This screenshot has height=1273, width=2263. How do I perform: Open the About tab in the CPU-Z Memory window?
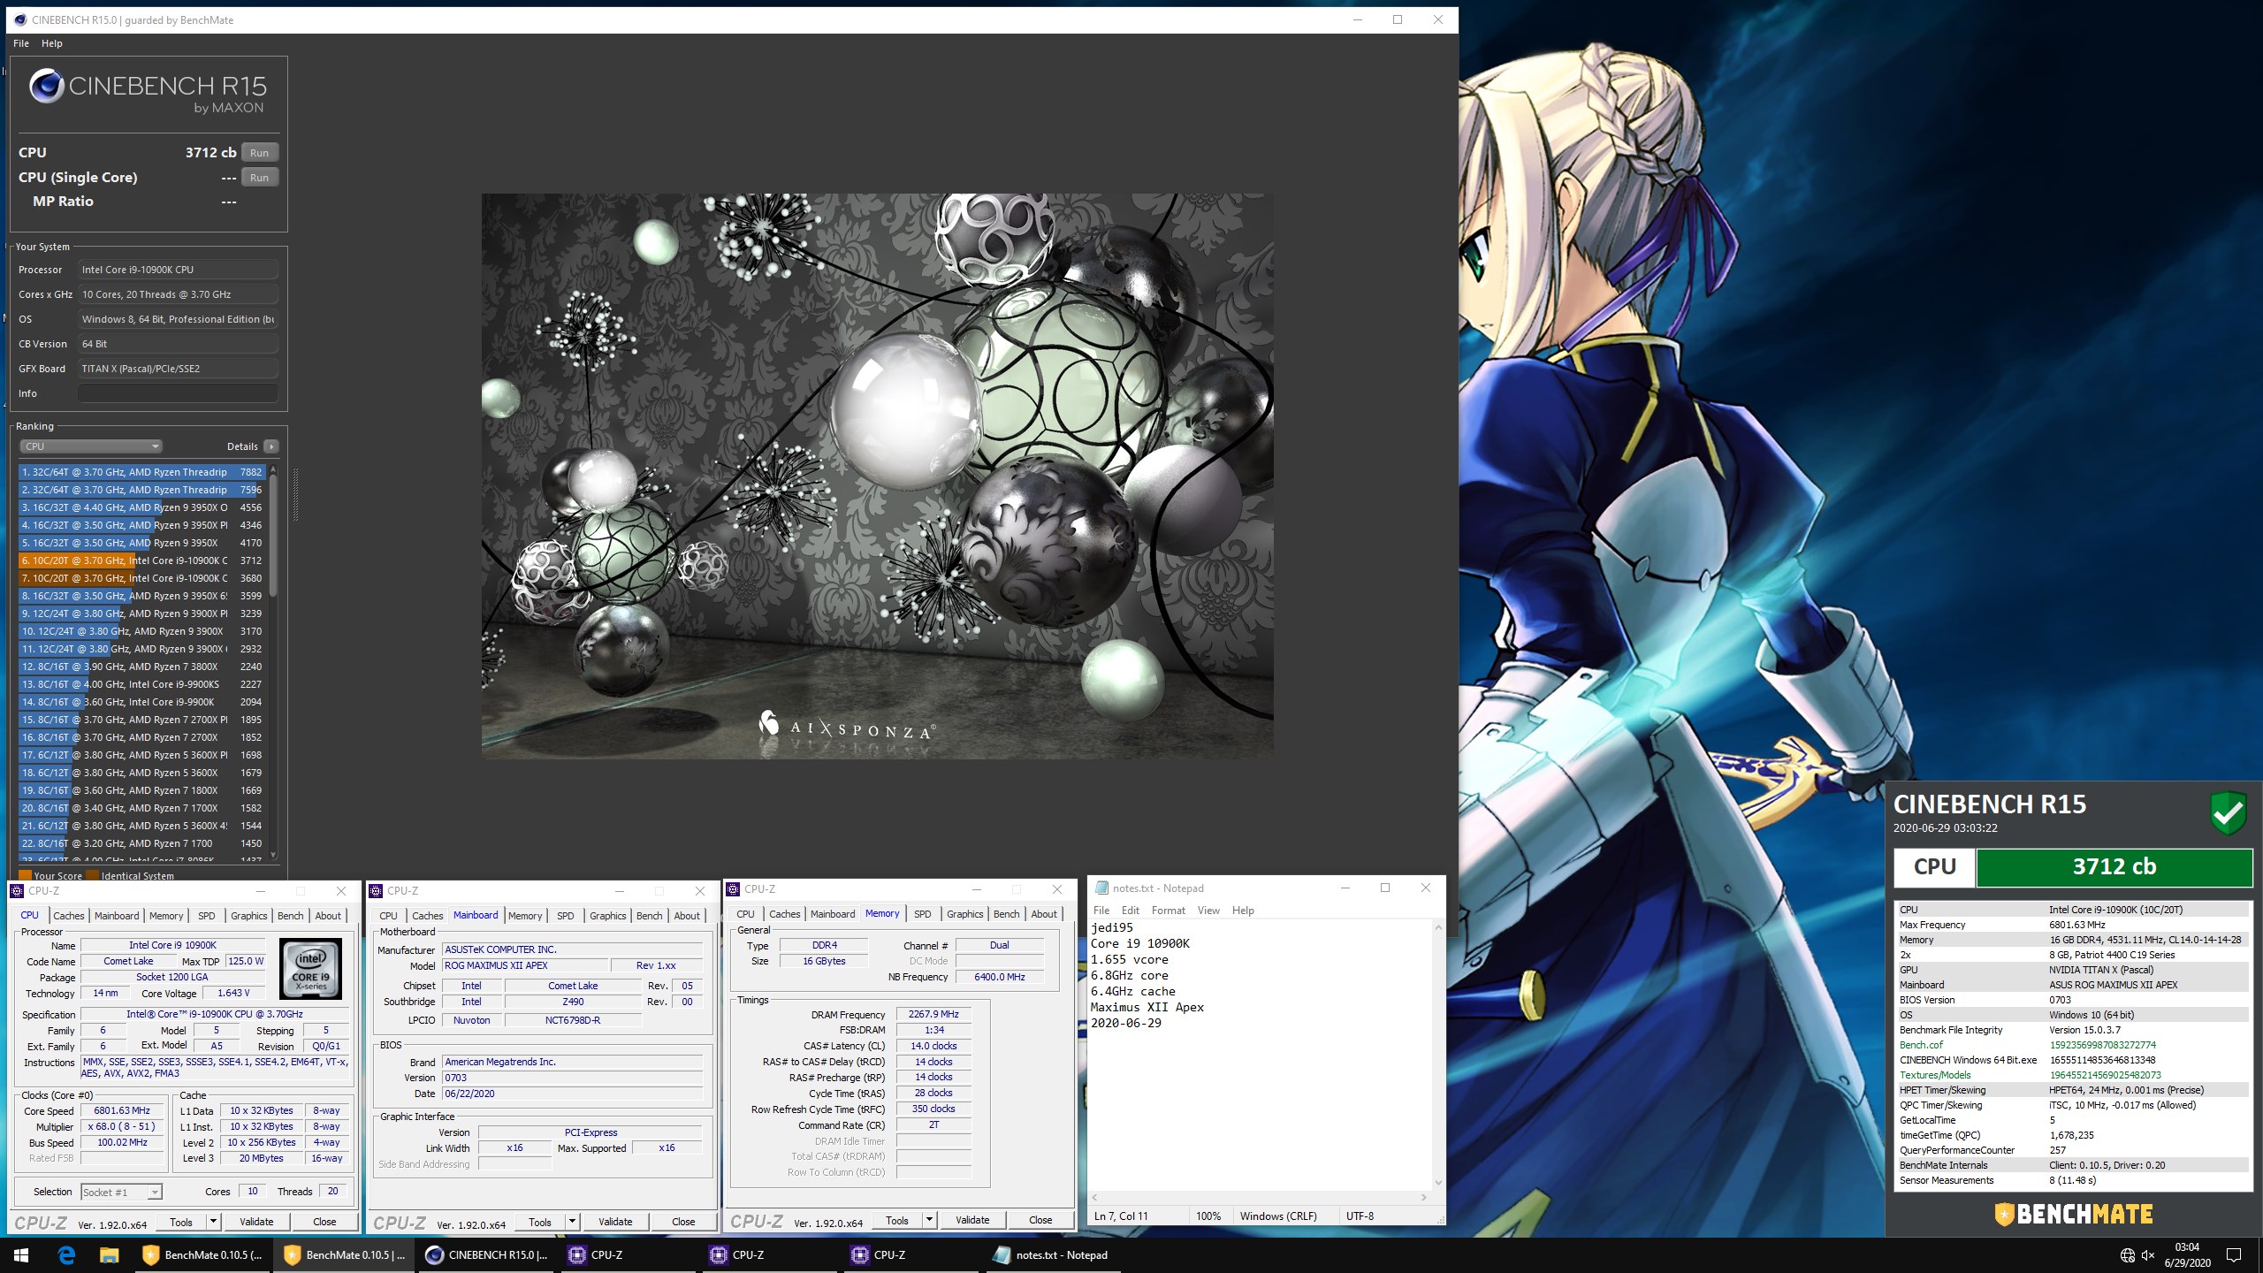tap(1043, 914)
